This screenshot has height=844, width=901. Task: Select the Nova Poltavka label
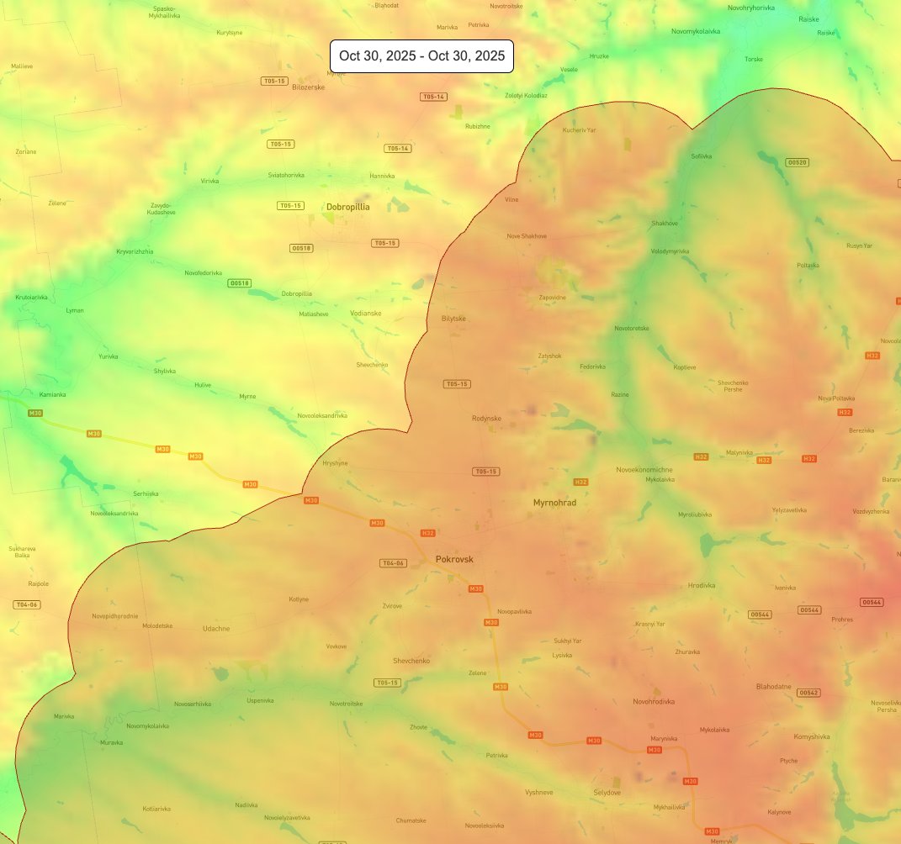tap(836, 398)
